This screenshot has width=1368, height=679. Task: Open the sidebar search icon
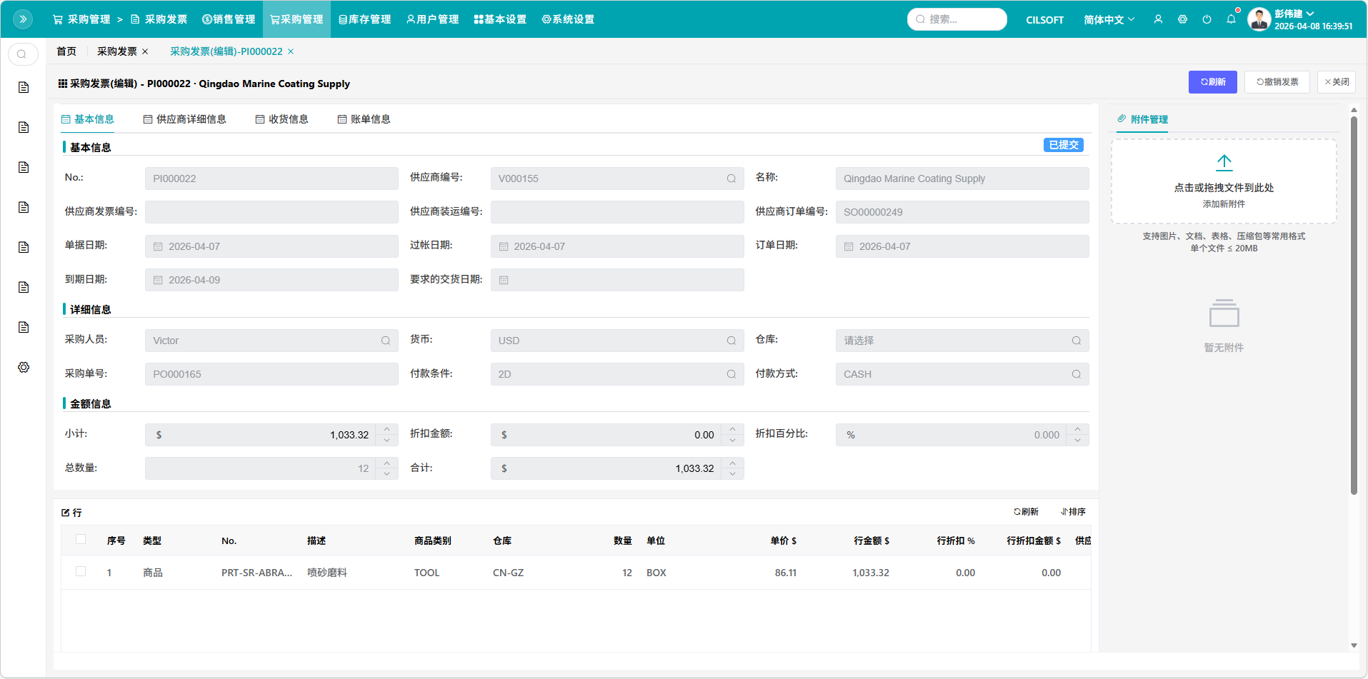(23, 54)
